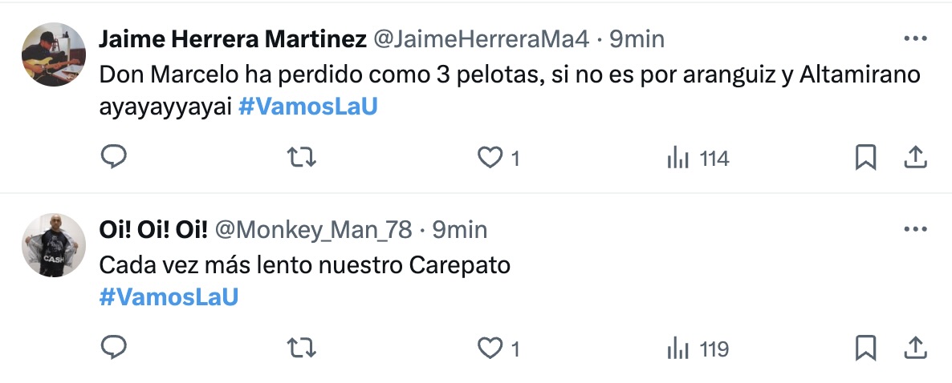The width and height of the screenshot is (952, 383).
Task: Bookmark the Oi! Oi! Oi! tweet
Action: (865, 348)
